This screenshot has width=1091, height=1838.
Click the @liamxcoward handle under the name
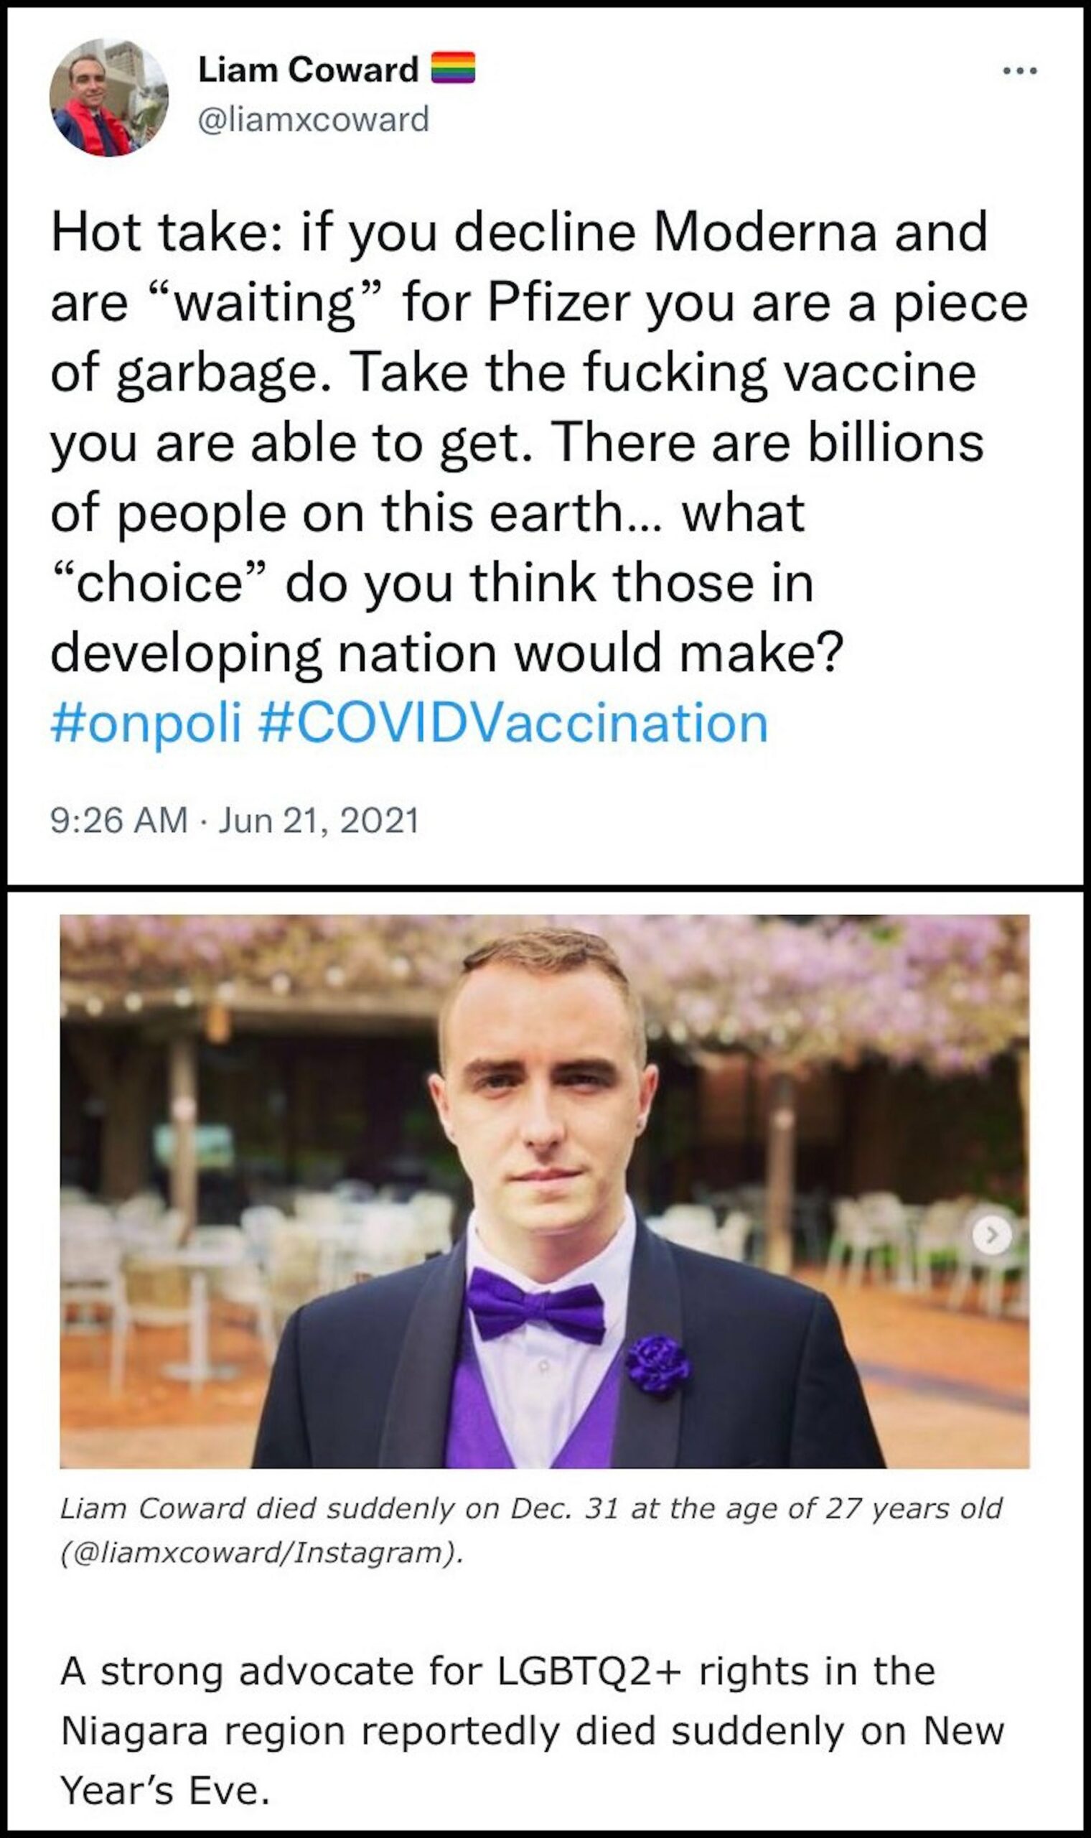point(314,119)
